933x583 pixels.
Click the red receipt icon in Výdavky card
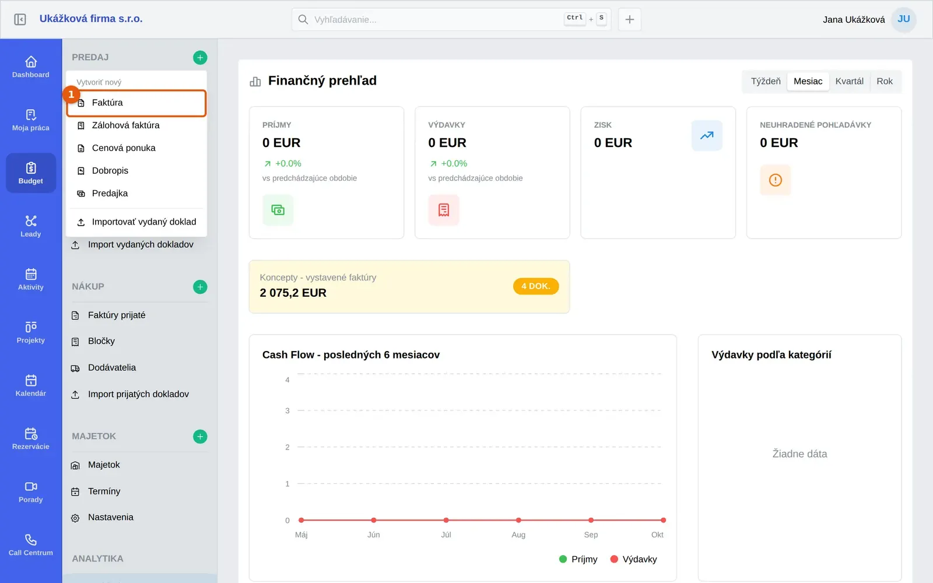click(x=444, y=210)
